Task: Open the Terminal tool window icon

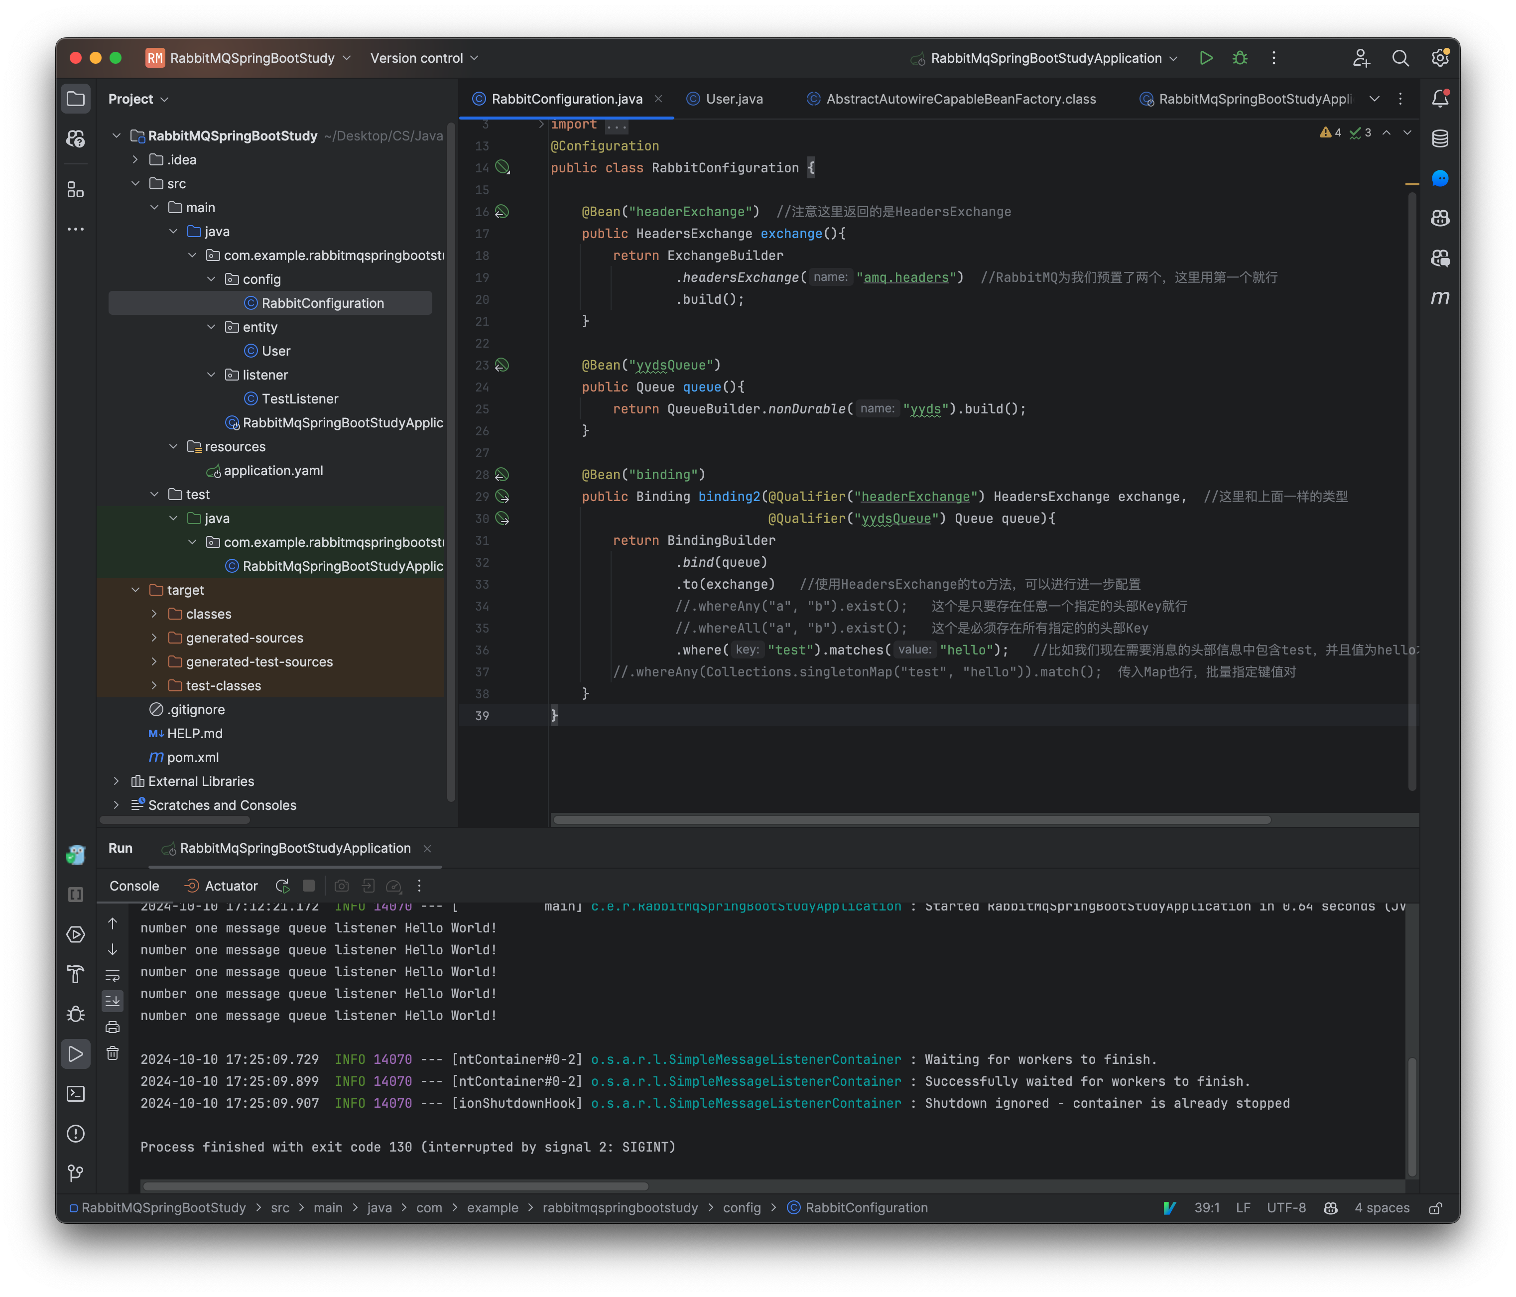Action: point(76,1093)
